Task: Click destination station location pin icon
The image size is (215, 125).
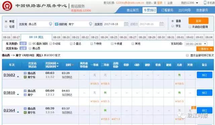Action: 90,24
